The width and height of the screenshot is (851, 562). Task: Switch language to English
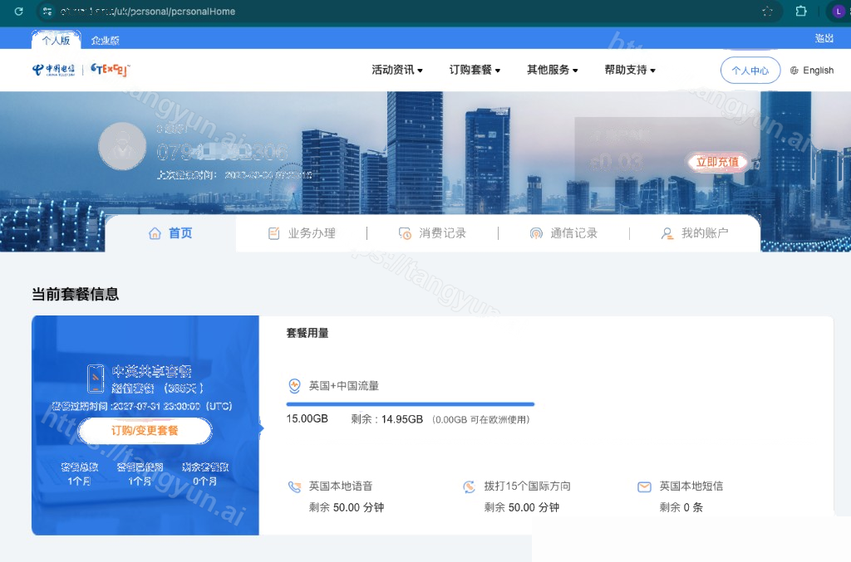click(x=818, y=71)
